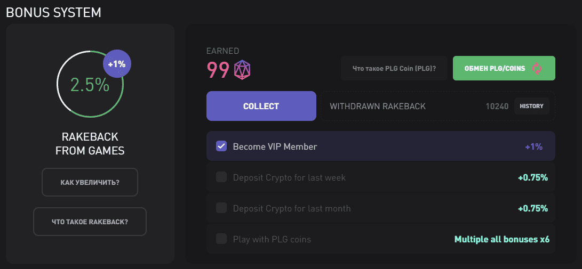The width and height of the screenshot is (582, 269).
Task: Select the Become VIP Member row label
Action: click(275, 146)
